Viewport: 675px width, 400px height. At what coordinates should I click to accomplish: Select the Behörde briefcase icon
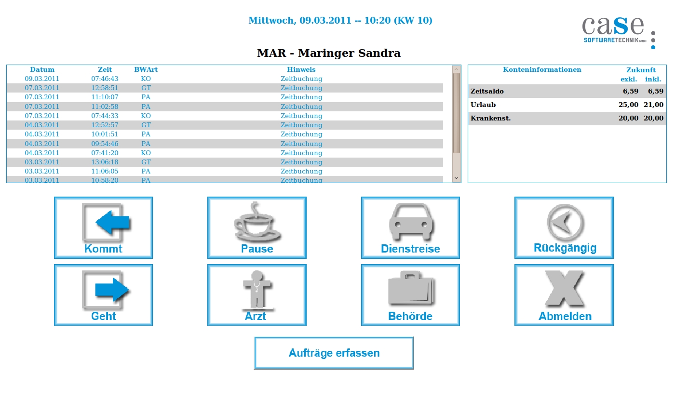[x=410, y=289]
